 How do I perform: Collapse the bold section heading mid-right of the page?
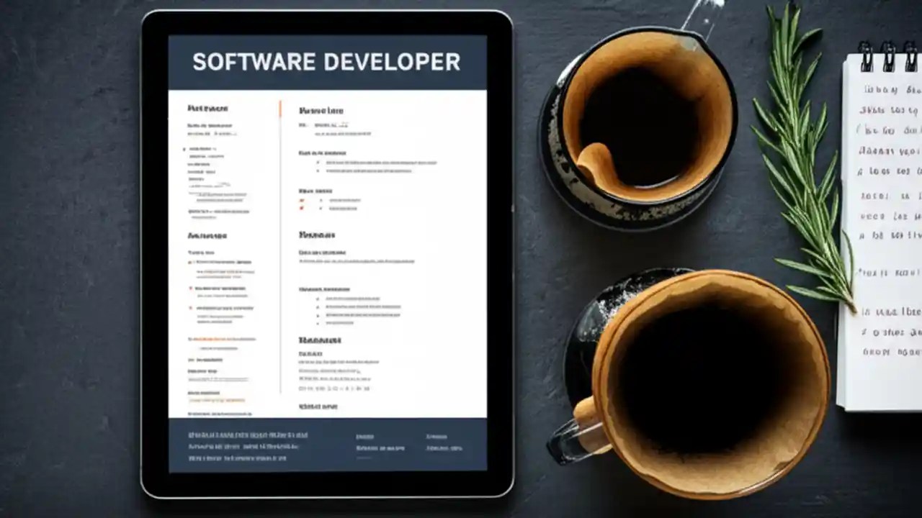click(320, 340)
